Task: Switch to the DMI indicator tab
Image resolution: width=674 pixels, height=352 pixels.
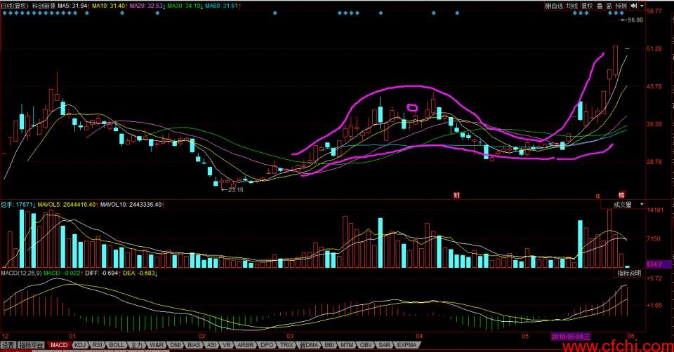Action: pos(176,345)
